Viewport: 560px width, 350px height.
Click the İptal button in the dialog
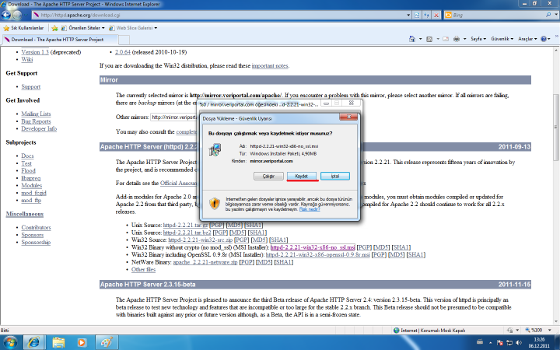[x=335, y=176]
